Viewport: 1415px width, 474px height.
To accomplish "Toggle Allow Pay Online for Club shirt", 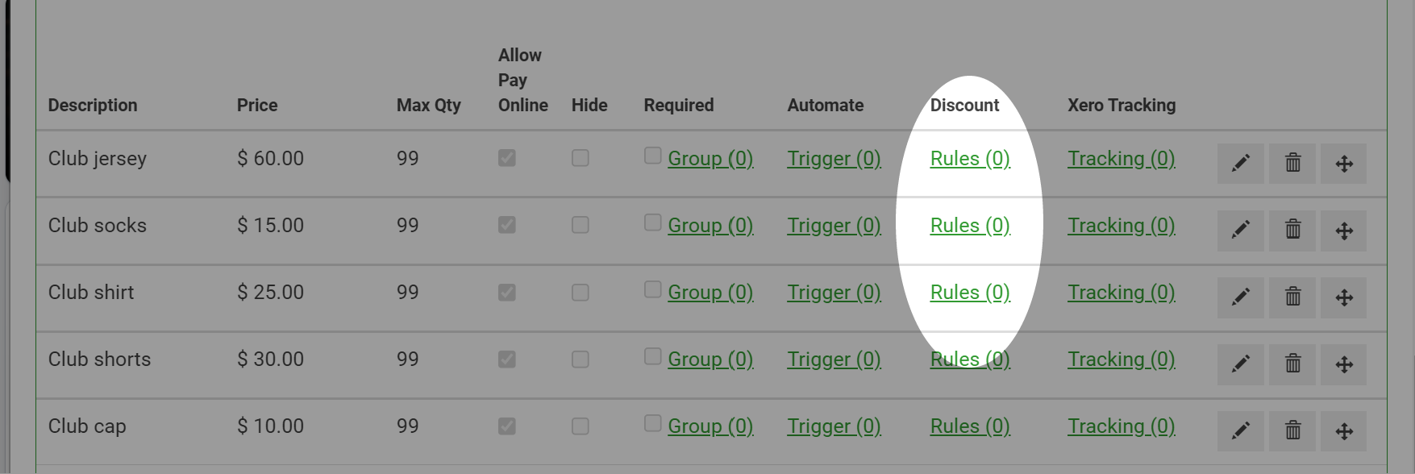I will [x=507, y=293].
